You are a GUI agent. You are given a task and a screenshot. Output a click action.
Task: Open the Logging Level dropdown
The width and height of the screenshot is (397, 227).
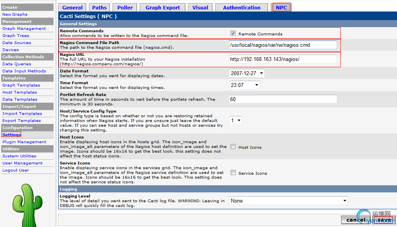288,201
